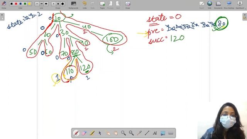Select the pink Eraser tool
The image size is (247, 139).
[x=84, y=133]
